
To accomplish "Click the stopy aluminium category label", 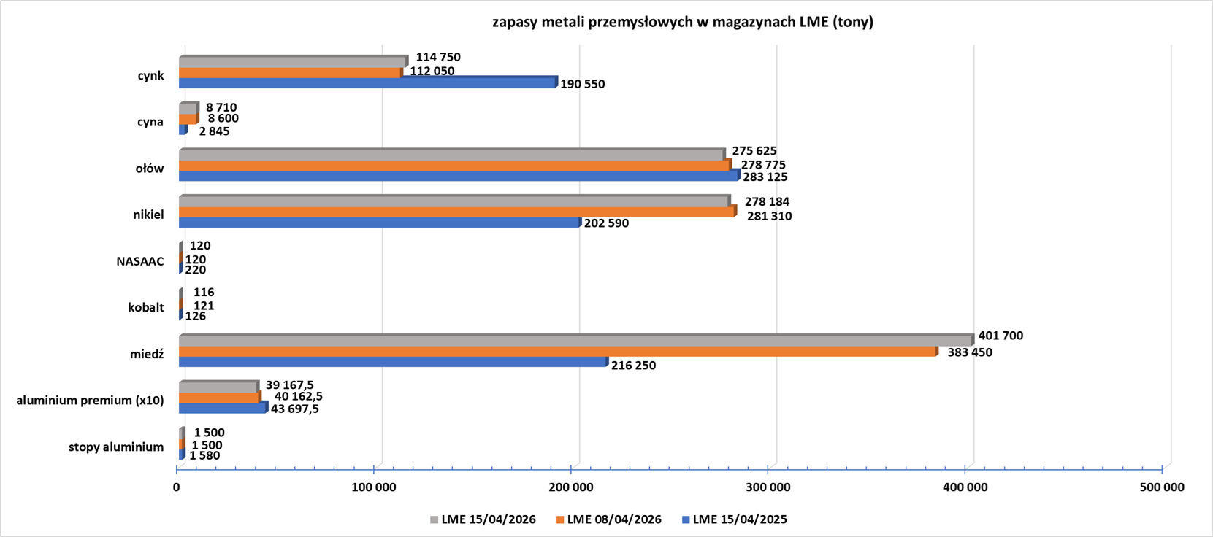I will [x=116, y=447].
